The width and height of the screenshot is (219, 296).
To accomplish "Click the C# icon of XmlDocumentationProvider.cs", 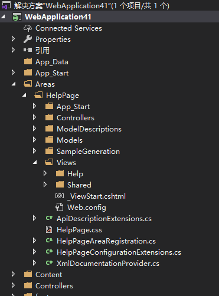I will point(49,263).
